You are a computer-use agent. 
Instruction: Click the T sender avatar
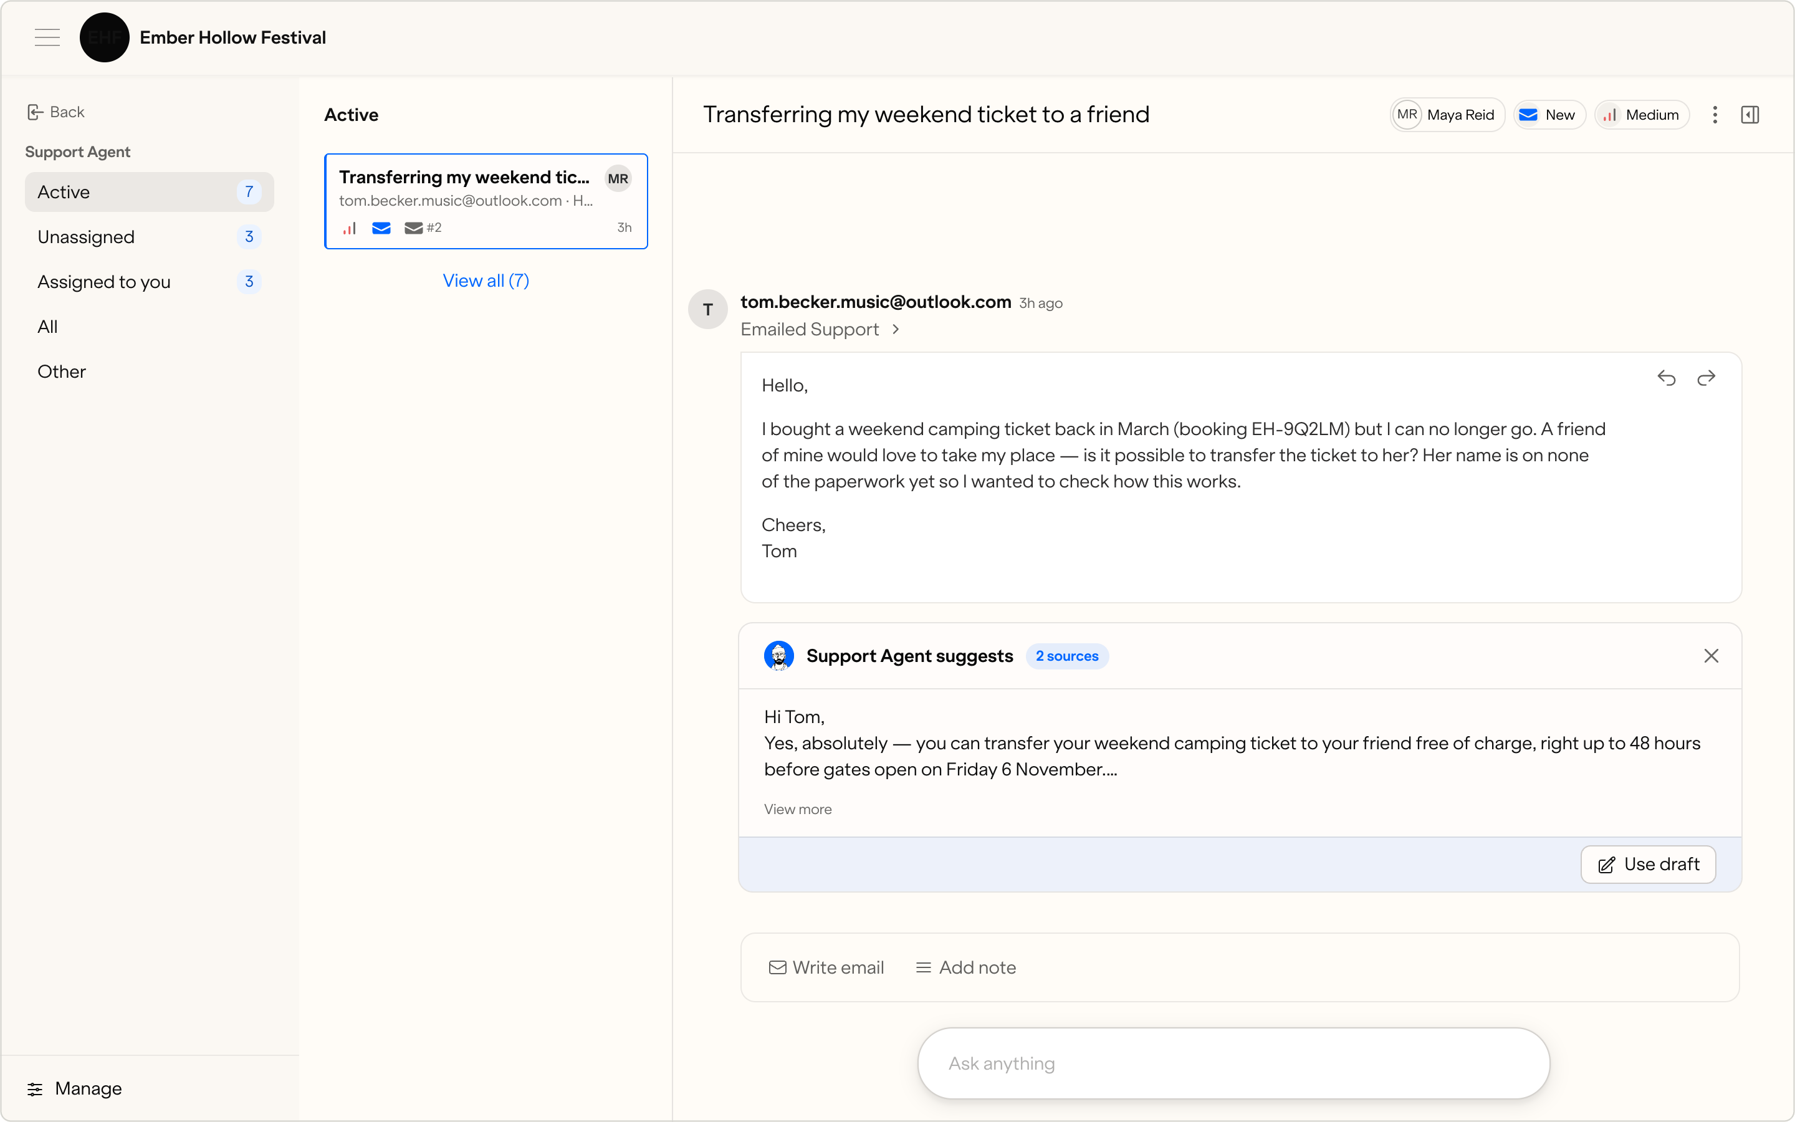[x=707, y=309]
